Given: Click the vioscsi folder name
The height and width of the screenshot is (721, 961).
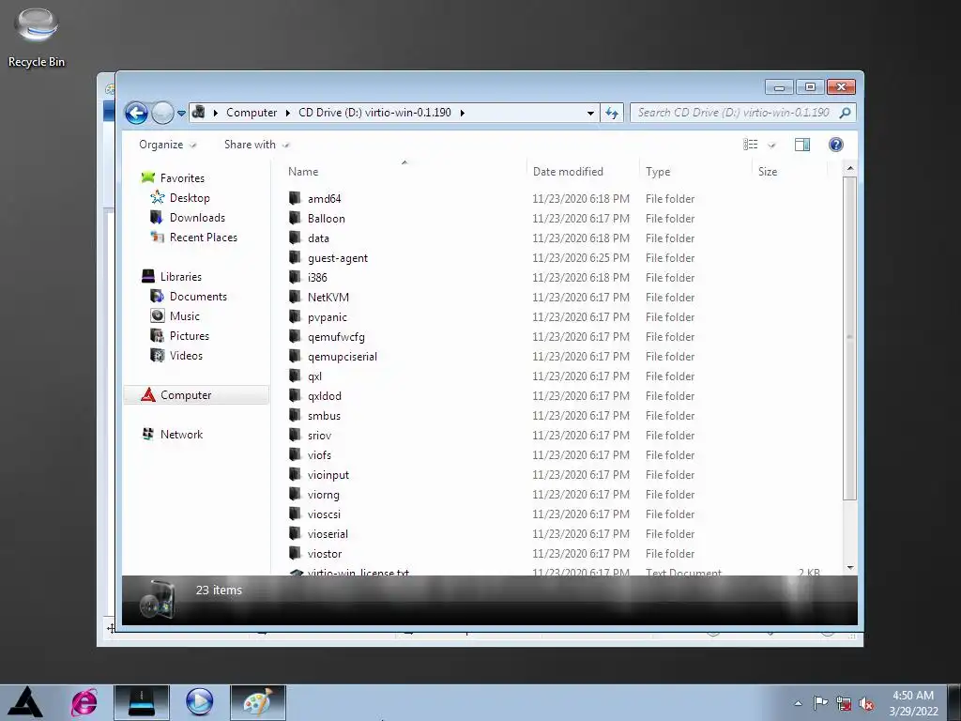Looking at the screenshot, I should (324, 514).
